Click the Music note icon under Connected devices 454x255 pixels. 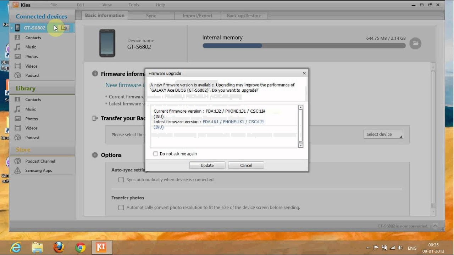click(17, 47)
